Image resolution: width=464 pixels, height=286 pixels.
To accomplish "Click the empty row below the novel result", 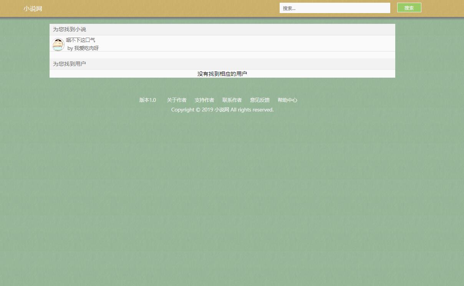I will [222, 55].
